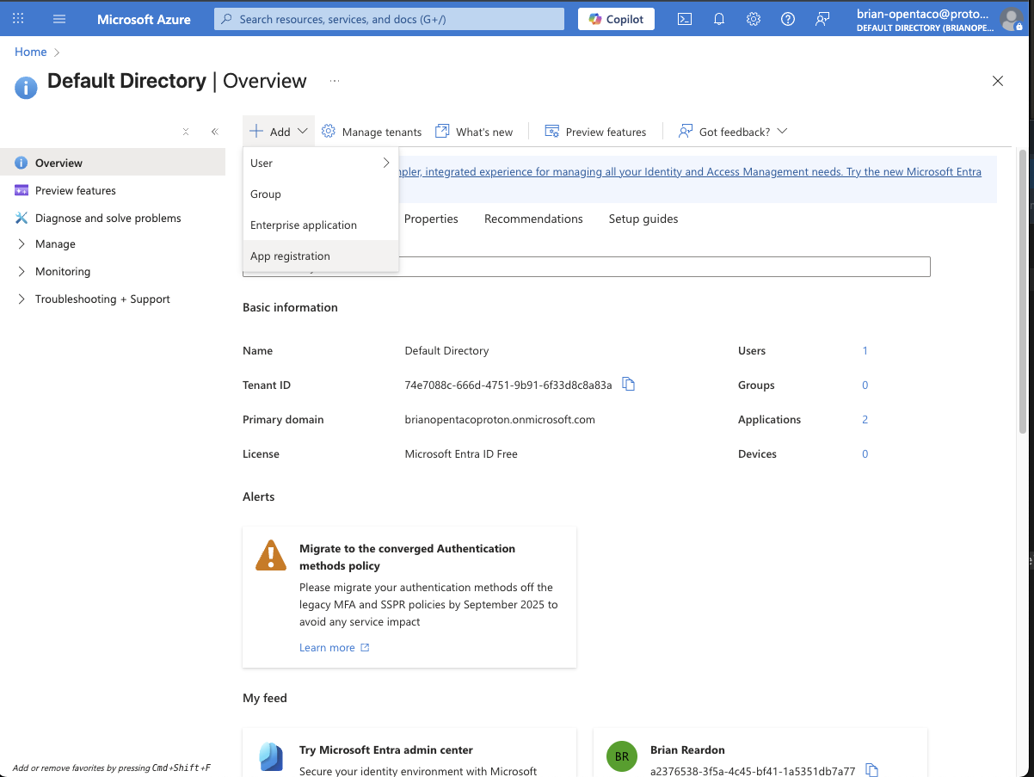This screenshot has width=1034, height=777.
Task: Click Preview features in the toolbar
Action: pos(595,132)
